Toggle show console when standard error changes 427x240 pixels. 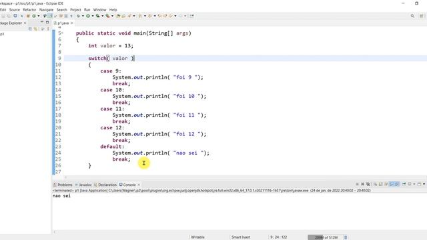[398, 184]
